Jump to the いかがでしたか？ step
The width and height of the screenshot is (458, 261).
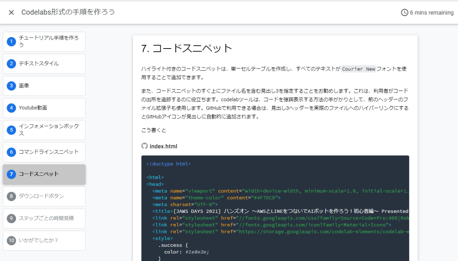pyautogui.click(x=44, y=241)
